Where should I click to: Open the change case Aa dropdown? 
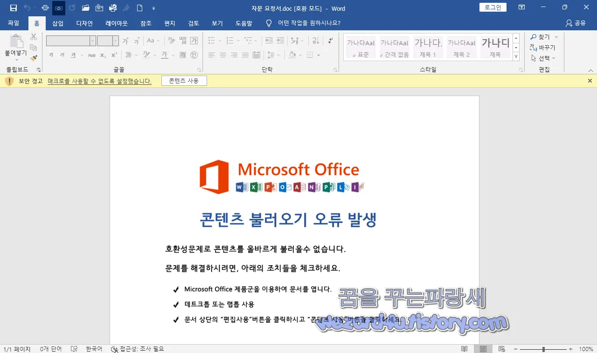(153, 41)
